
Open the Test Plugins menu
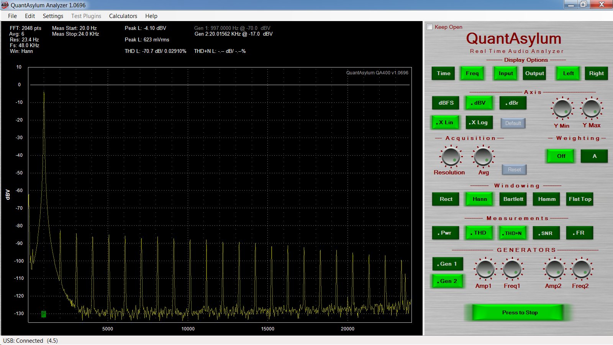86,16
